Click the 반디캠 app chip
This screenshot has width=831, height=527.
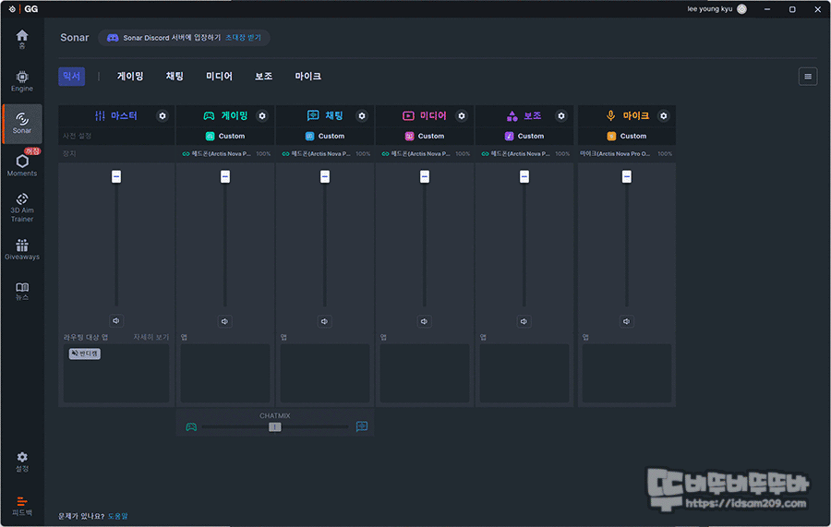tap(84, 353)
